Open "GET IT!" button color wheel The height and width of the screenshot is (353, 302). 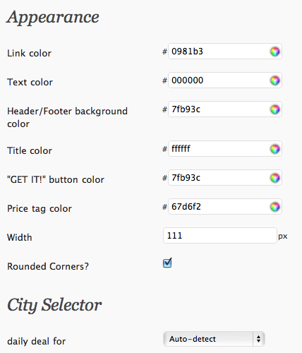pyautogui.click(x=274, y=178)
